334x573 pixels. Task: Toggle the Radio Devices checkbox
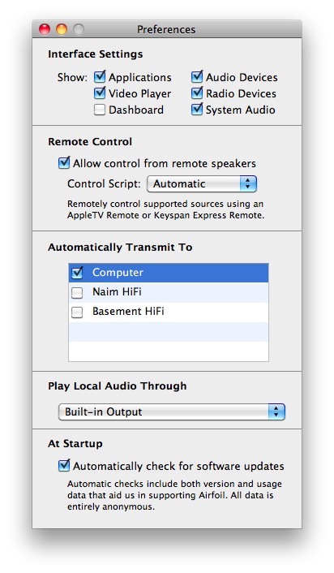(x=197, y=93)
